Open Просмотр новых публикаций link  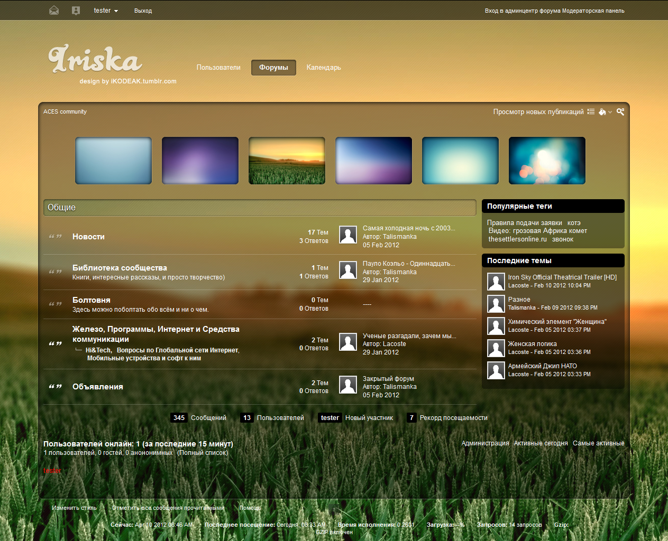(x=538, y=112)
